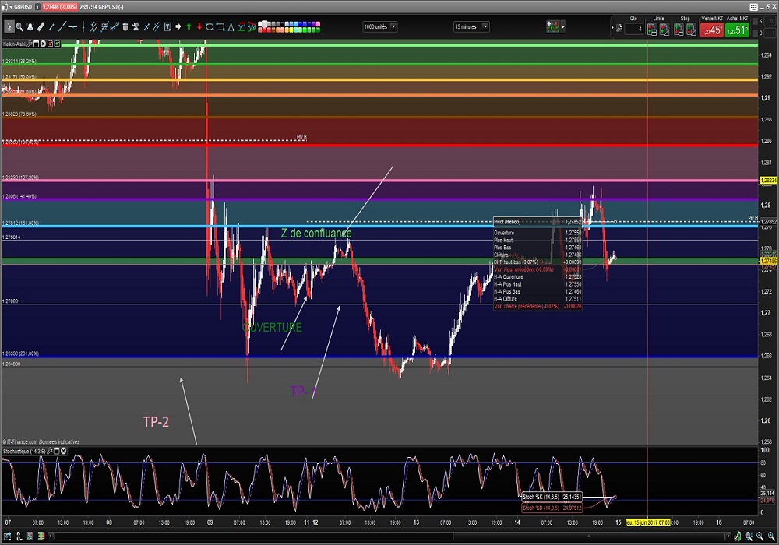
Task: Click the scrollbar left arrow
Action: pos(51,536)
